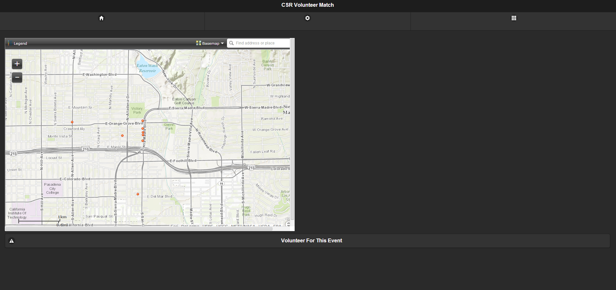Open the grid apps menu icon
Viewport: 616px width, 290px height.
(x=514, y=18)
